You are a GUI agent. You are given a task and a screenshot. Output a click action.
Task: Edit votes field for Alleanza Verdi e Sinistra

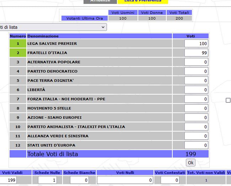pyautogui.click(x=196, y=136)
